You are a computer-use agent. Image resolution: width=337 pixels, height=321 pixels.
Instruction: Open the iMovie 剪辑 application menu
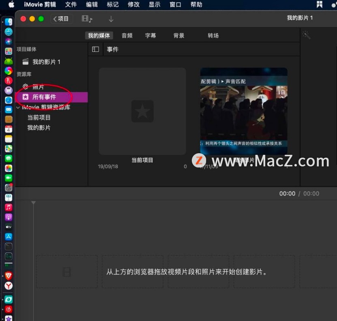point(40,4)
